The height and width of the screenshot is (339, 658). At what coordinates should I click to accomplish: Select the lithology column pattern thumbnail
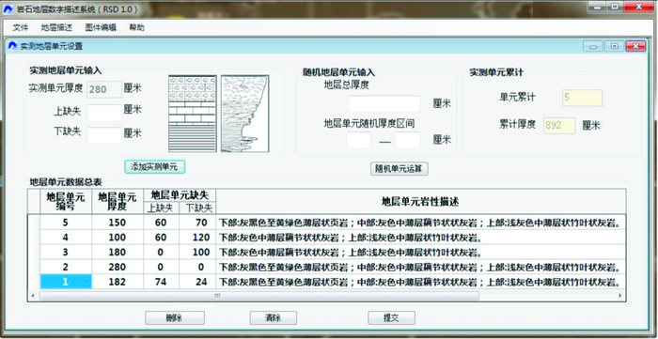coord(193,114)
